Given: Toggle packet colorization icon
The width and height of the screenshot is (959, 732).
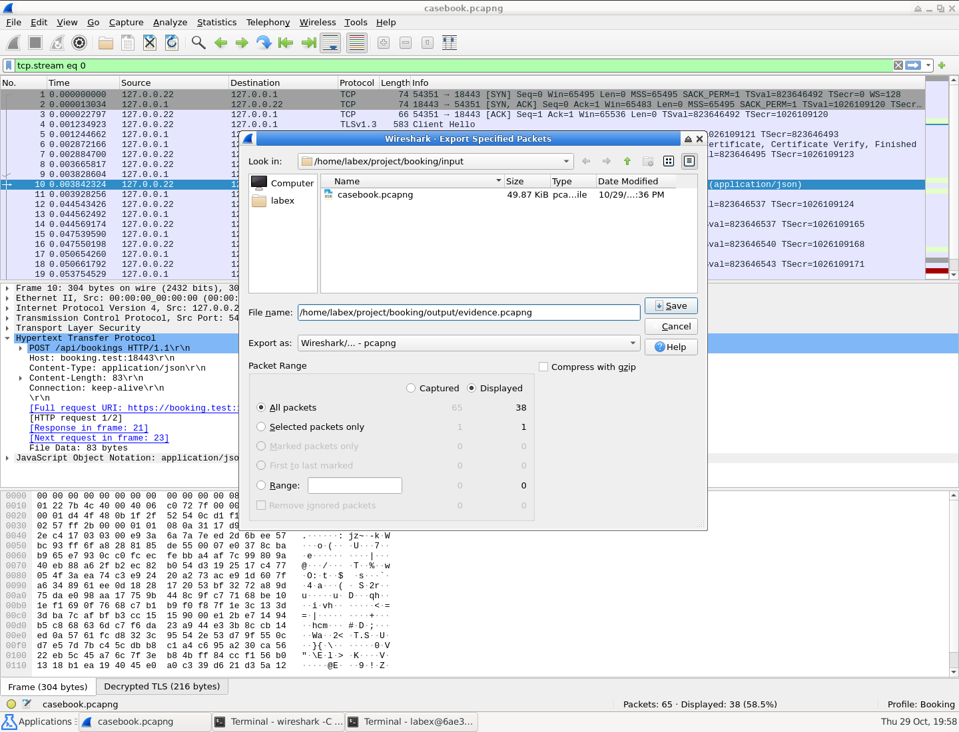Looking at the screenshot, I should pyautogui.click(x=357, y=43).
